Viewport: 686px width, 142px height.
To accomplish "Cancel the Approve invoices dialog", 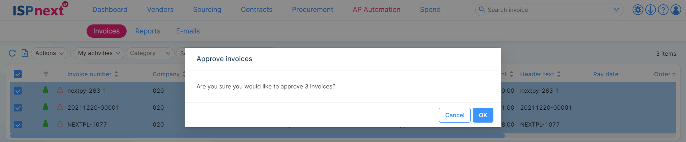I will (454, 115).
